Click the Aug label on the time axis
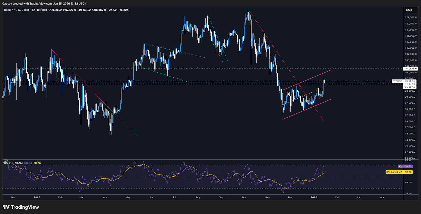421x214 pixels. pos(198,197)
